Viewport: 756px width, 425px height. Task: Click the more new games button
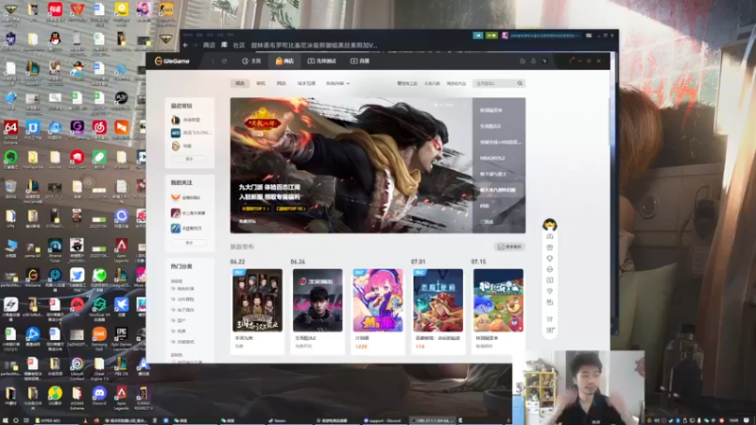click(509, 246)
